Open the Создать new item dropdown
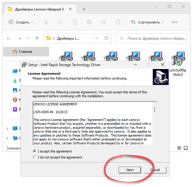The image size is (192, 187). tap(21, 22)
